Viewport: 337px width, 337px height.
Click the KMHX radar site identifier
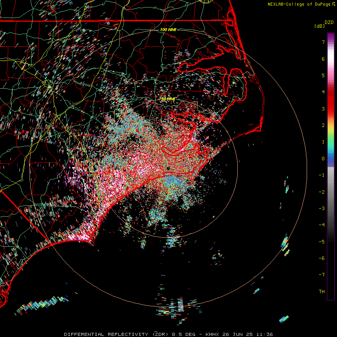(212, 334)
